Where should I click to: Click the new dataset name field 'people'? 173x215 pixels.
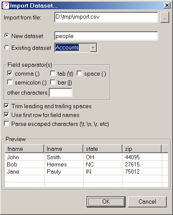click(106, 36)
